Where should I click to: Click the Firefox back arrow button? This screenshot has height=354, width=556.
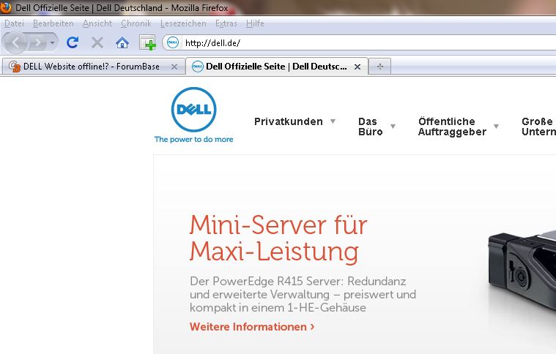click(15, 43)
